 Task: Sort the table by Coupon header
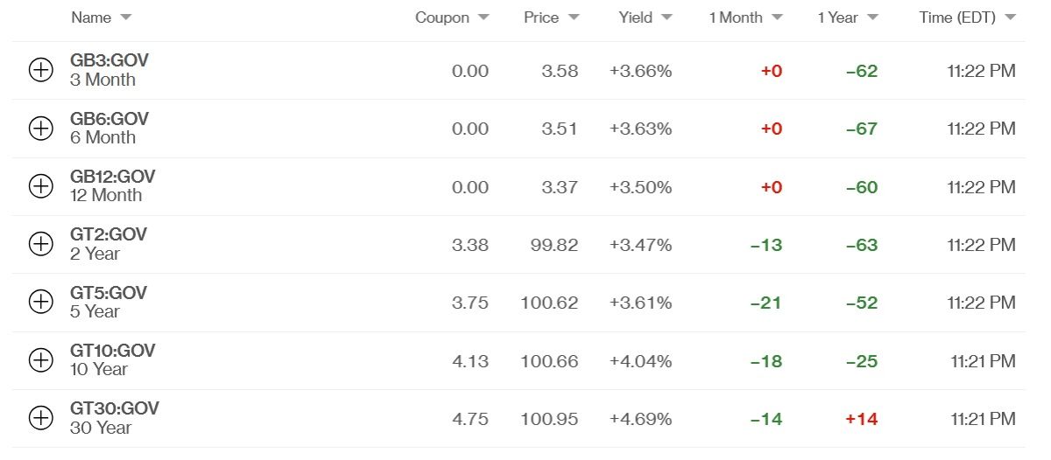point(483,17)
